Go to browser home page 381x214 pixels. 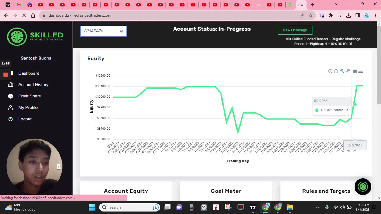tap(33, 15)
